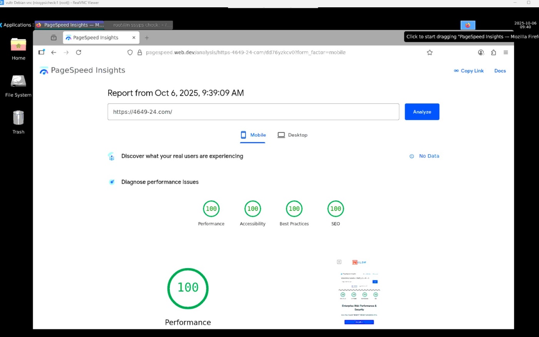Open the Firefox hamburger menu

pos(506,52)
